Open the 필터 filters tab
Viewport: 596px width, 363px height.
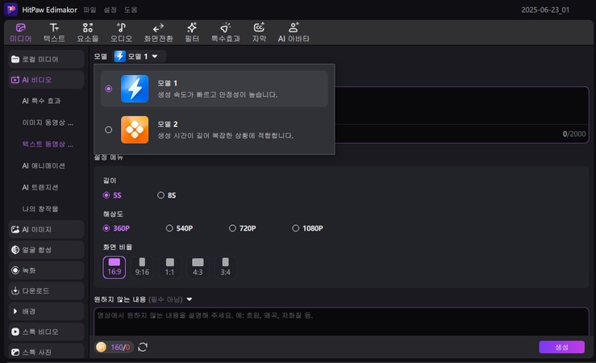point(192,33)
